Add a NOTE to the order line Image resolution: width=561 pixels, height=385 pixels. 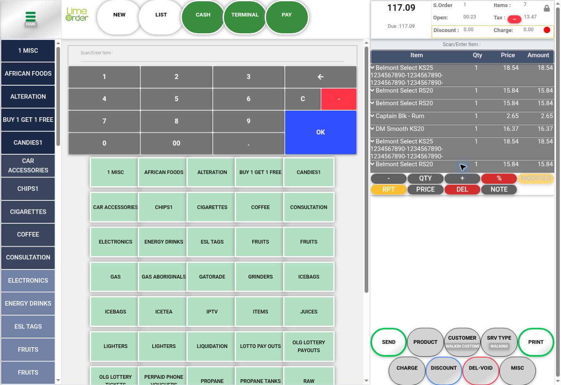499,190
